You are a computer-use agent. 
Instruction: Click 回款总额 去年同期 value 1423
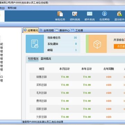pyautogui.click(x=109, y=109)
